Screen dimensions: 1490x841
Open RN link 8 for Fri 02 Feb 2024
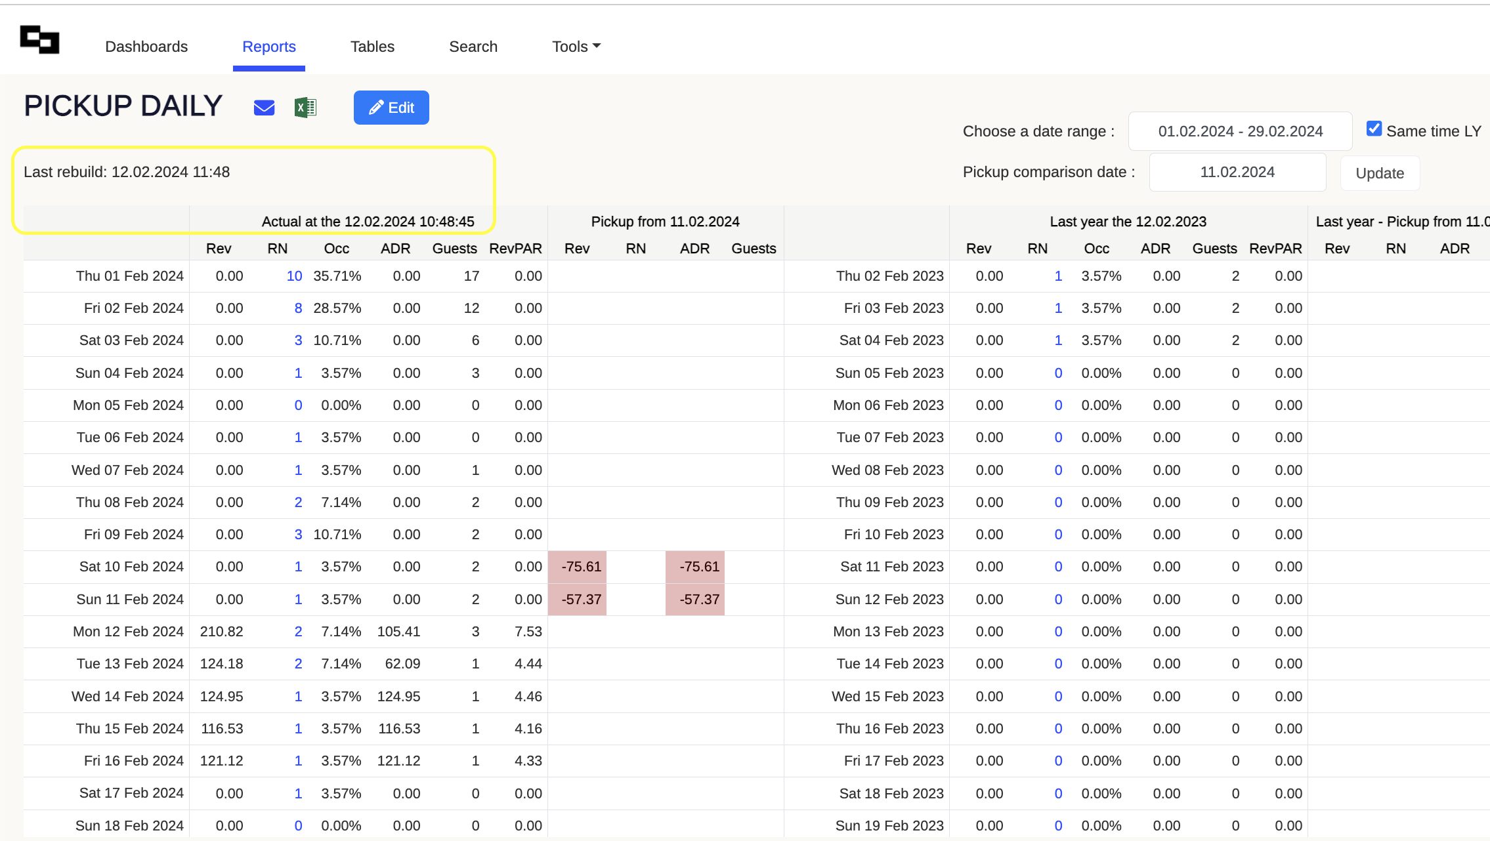pyautogui.click(x=298, y=308)
